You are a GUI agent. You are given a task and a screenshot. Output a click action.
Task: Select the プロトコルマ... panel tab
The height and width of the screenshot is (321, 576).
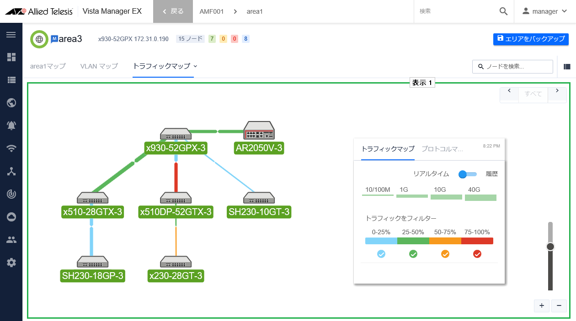pyautogui.click(x=442, y=149)
